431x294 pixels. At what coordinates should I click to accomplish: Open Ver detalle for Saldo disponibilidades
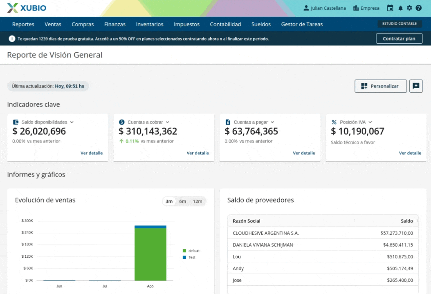[x=92, y=153]
